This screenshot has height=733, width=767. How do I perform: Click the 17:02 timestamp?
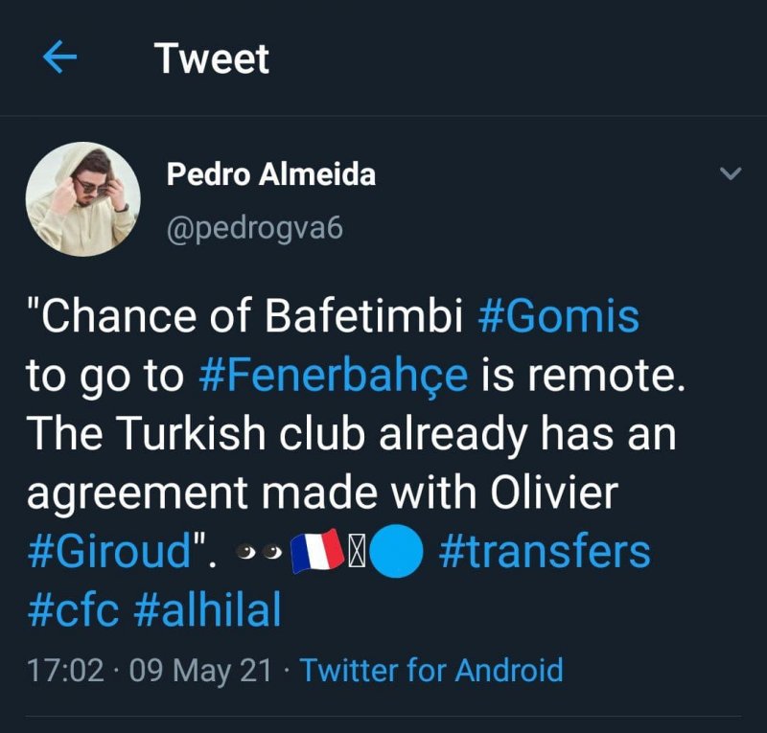click(65, 670)
